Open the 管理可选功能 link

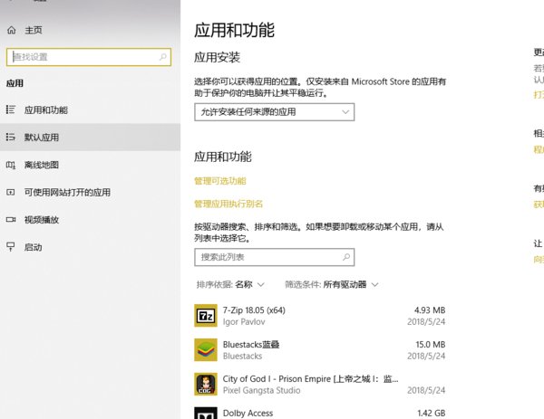click(220, 181)
